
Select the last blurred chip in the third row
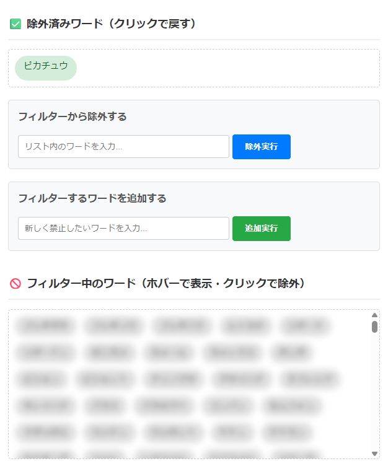[309, 378]
